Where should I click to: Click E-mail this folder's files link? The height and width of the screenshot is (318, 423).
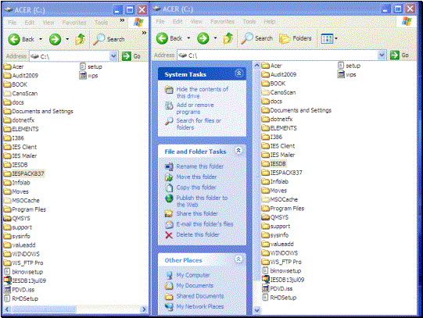[x=205, y=224]
